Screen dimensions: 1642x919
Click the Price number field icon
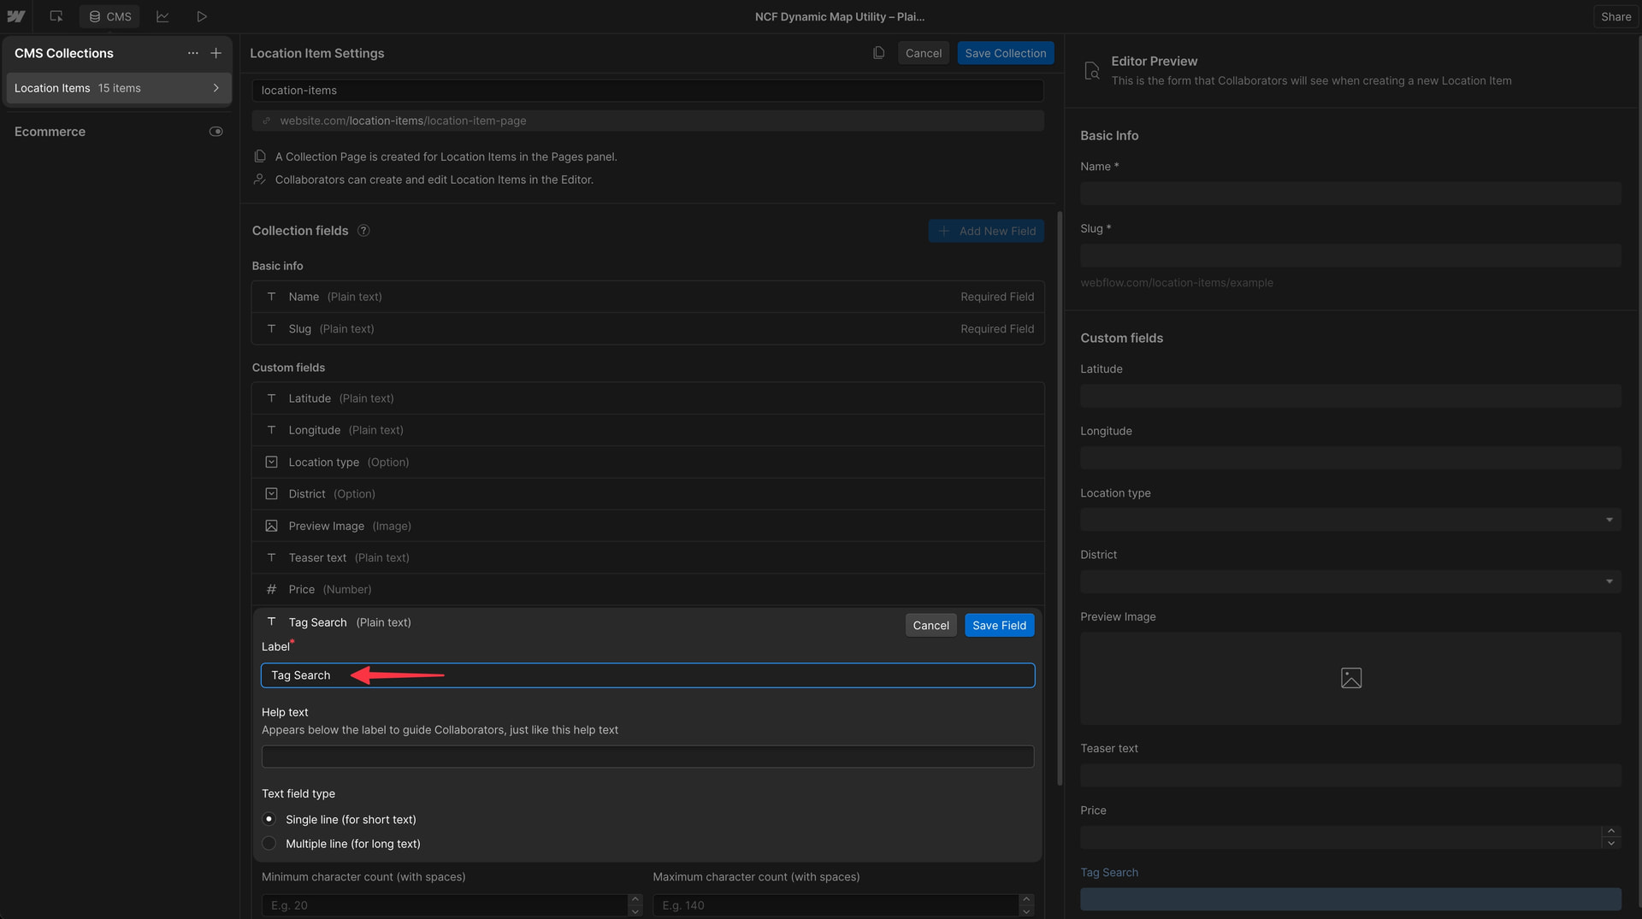pyautogui.click(x=271, y=589)
